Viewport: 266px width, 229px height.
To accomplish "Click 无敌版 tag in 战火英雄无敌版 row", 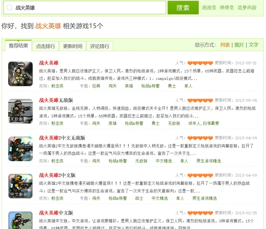I will [174, 123].
